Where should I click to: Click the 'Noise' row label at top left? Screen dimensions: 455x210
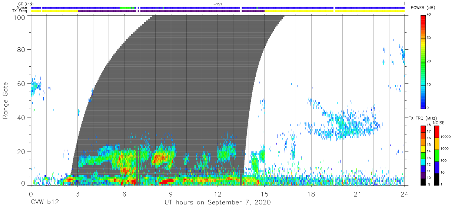(x=22, y=7)
